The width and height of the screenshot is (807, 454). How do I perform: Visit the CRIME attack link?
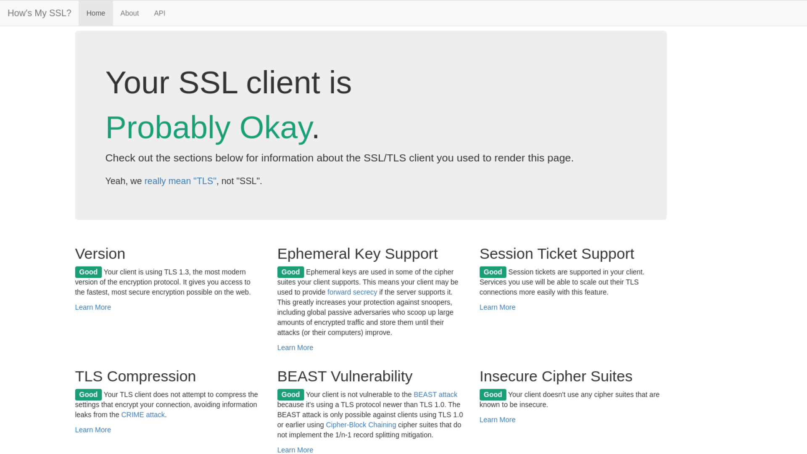(143, 415)
